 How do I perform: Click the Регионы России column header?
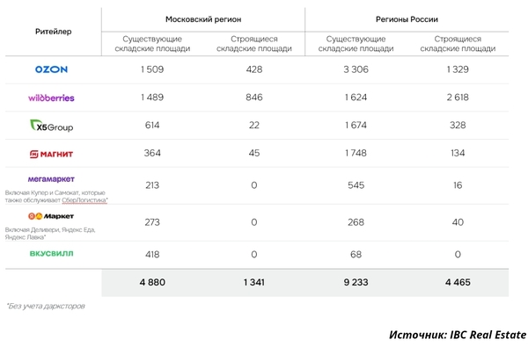point(407,19)
